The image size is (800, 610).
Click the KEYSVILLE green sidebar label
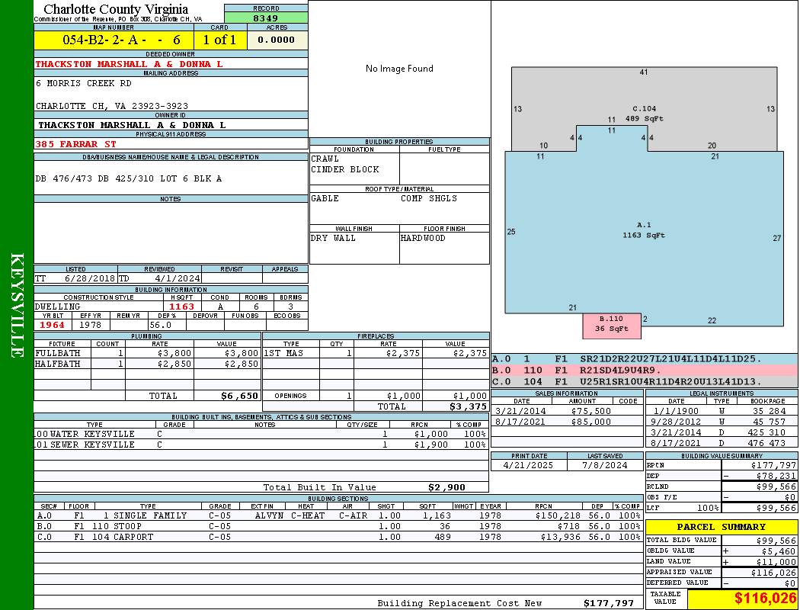coord(17,305)
